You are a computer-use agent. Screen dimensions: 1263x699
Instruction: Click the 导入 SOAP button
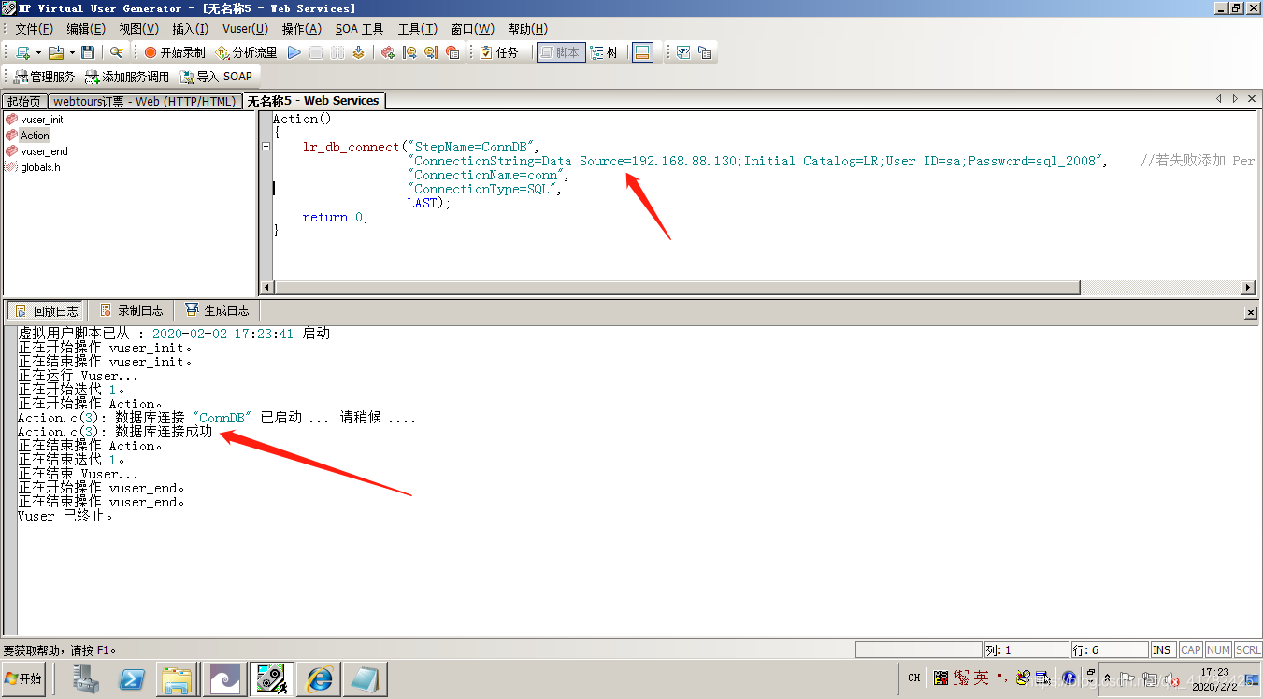(216, 77)
